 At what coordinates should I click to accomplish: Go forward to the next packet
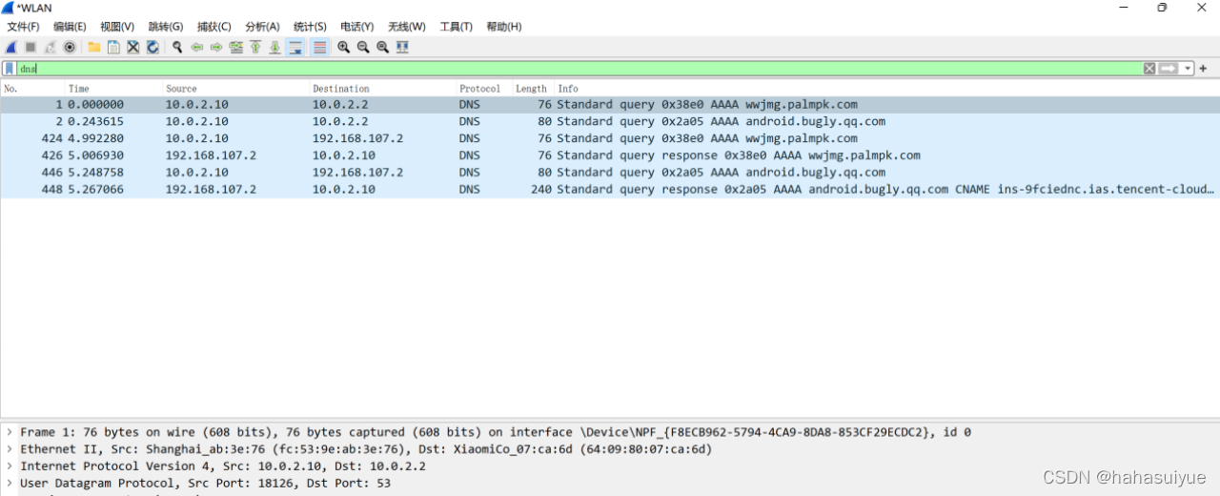[x=216, y=47]
